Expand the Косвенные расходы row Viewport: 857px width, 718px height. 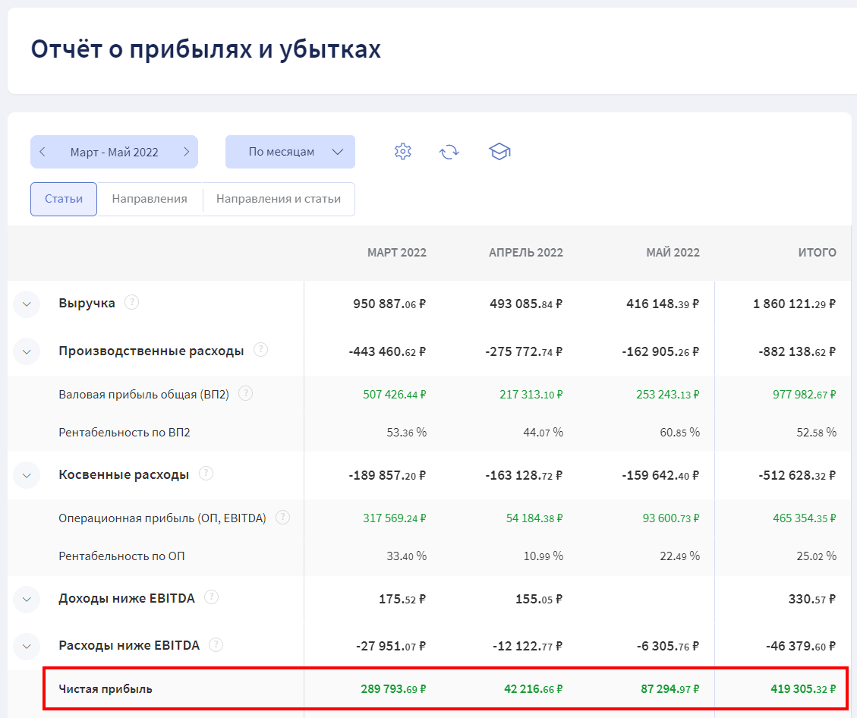click(27, 475)
